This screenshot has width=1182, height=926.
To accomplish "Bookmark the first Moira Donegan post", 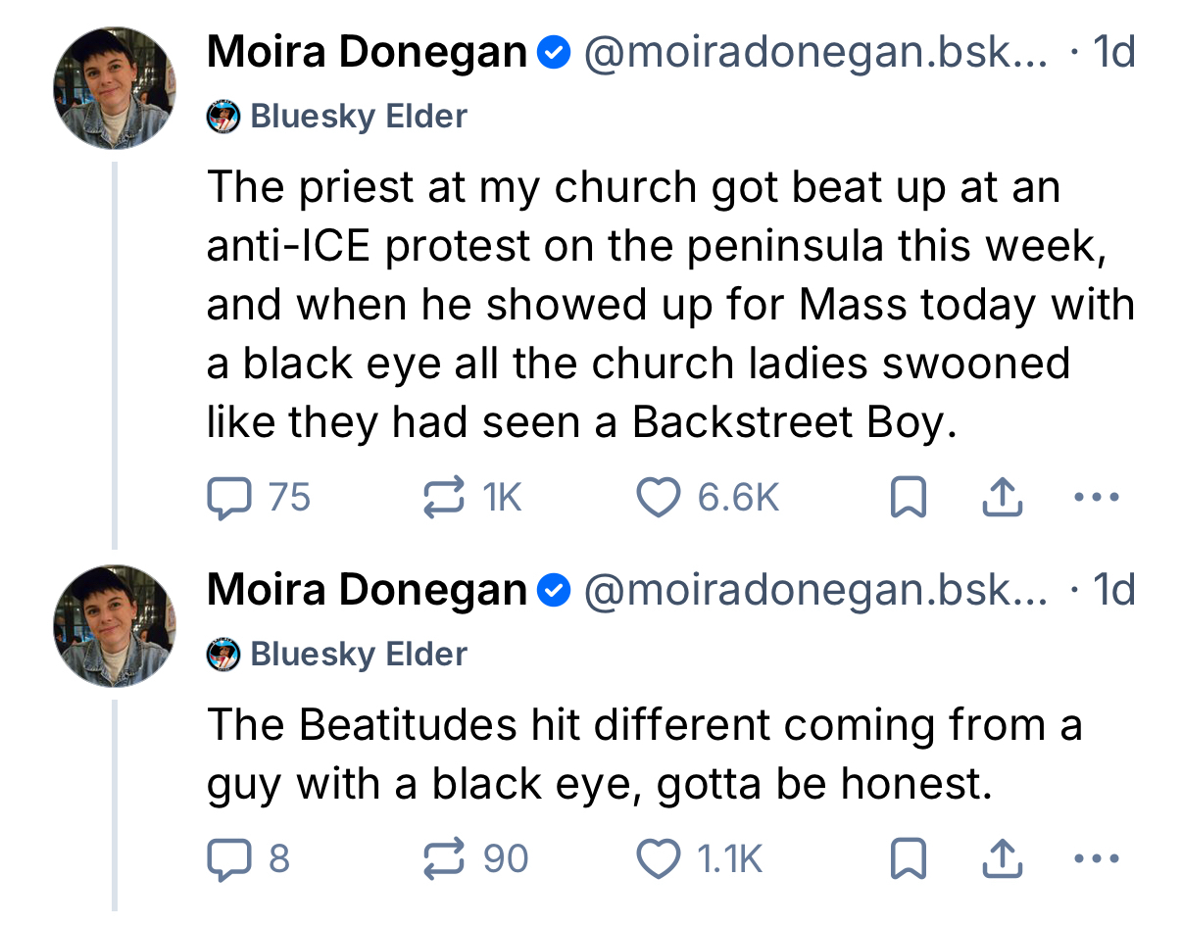I will (907, 500).
